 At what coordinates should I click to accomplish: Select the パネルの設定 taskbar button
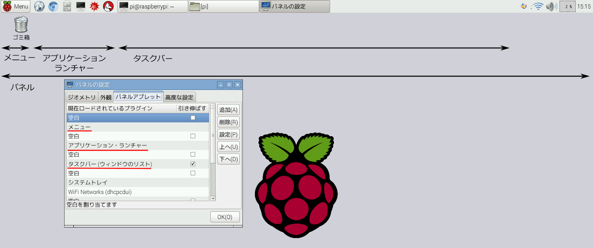[x=295, y=6]
